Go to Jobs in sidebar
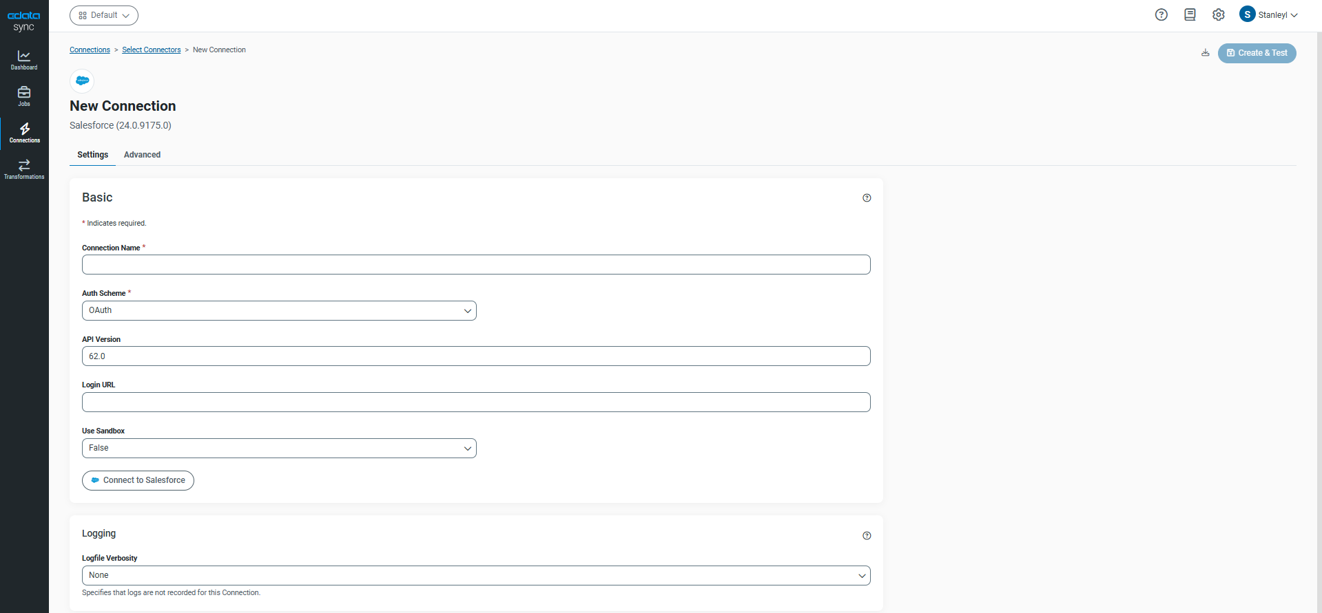The width and height of the screenshot is (1322, 613). tap(24, 96)
